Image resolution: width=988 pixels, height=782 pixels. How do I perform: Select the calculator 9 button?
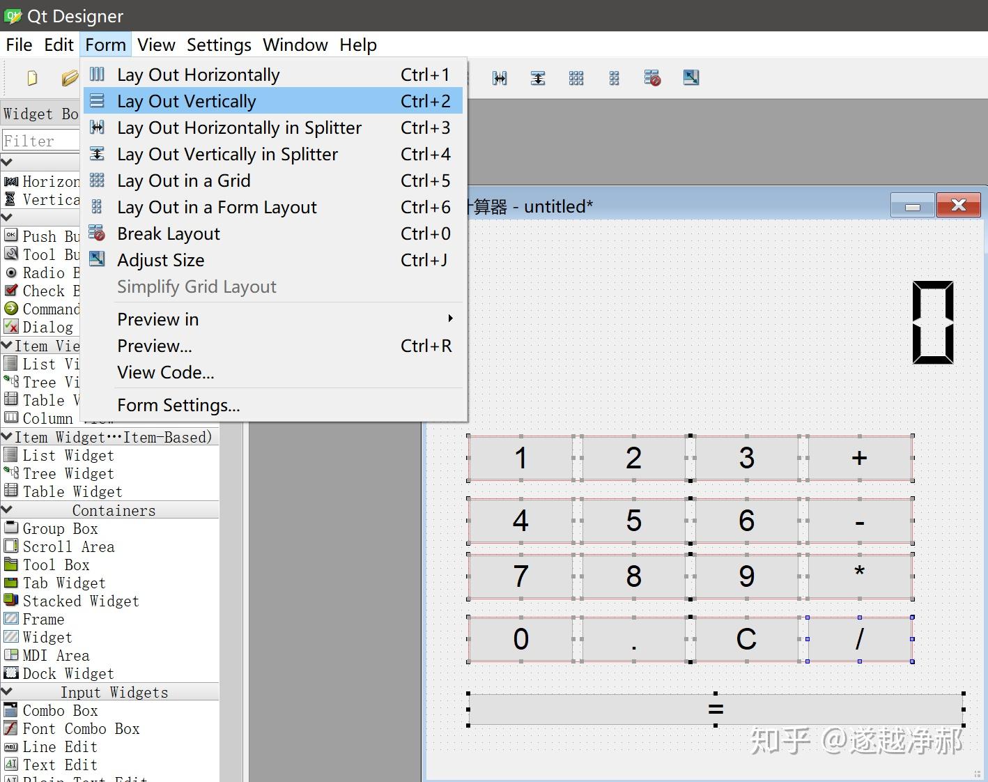(x=746, y=576)
